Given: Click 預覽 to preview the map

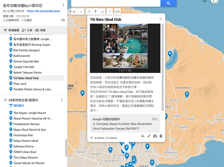Looking at the screenshot, I should click(x=40, y=30).
